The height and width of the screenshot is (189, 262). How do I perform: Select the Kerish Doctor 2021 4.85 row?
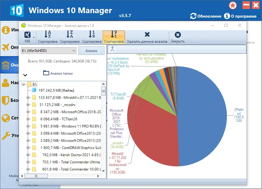72,155
